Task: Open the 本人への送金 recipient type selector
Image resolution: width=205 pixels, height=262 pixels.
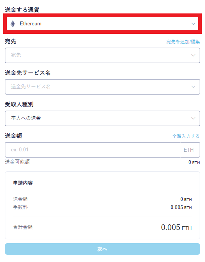Action: coord(102,118)
